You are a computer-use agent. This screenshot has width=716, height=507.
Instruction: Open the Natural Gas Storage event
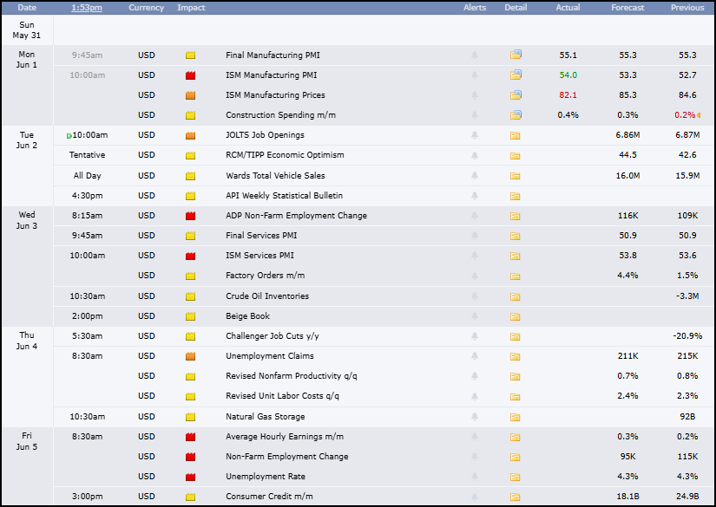point(266,417)
